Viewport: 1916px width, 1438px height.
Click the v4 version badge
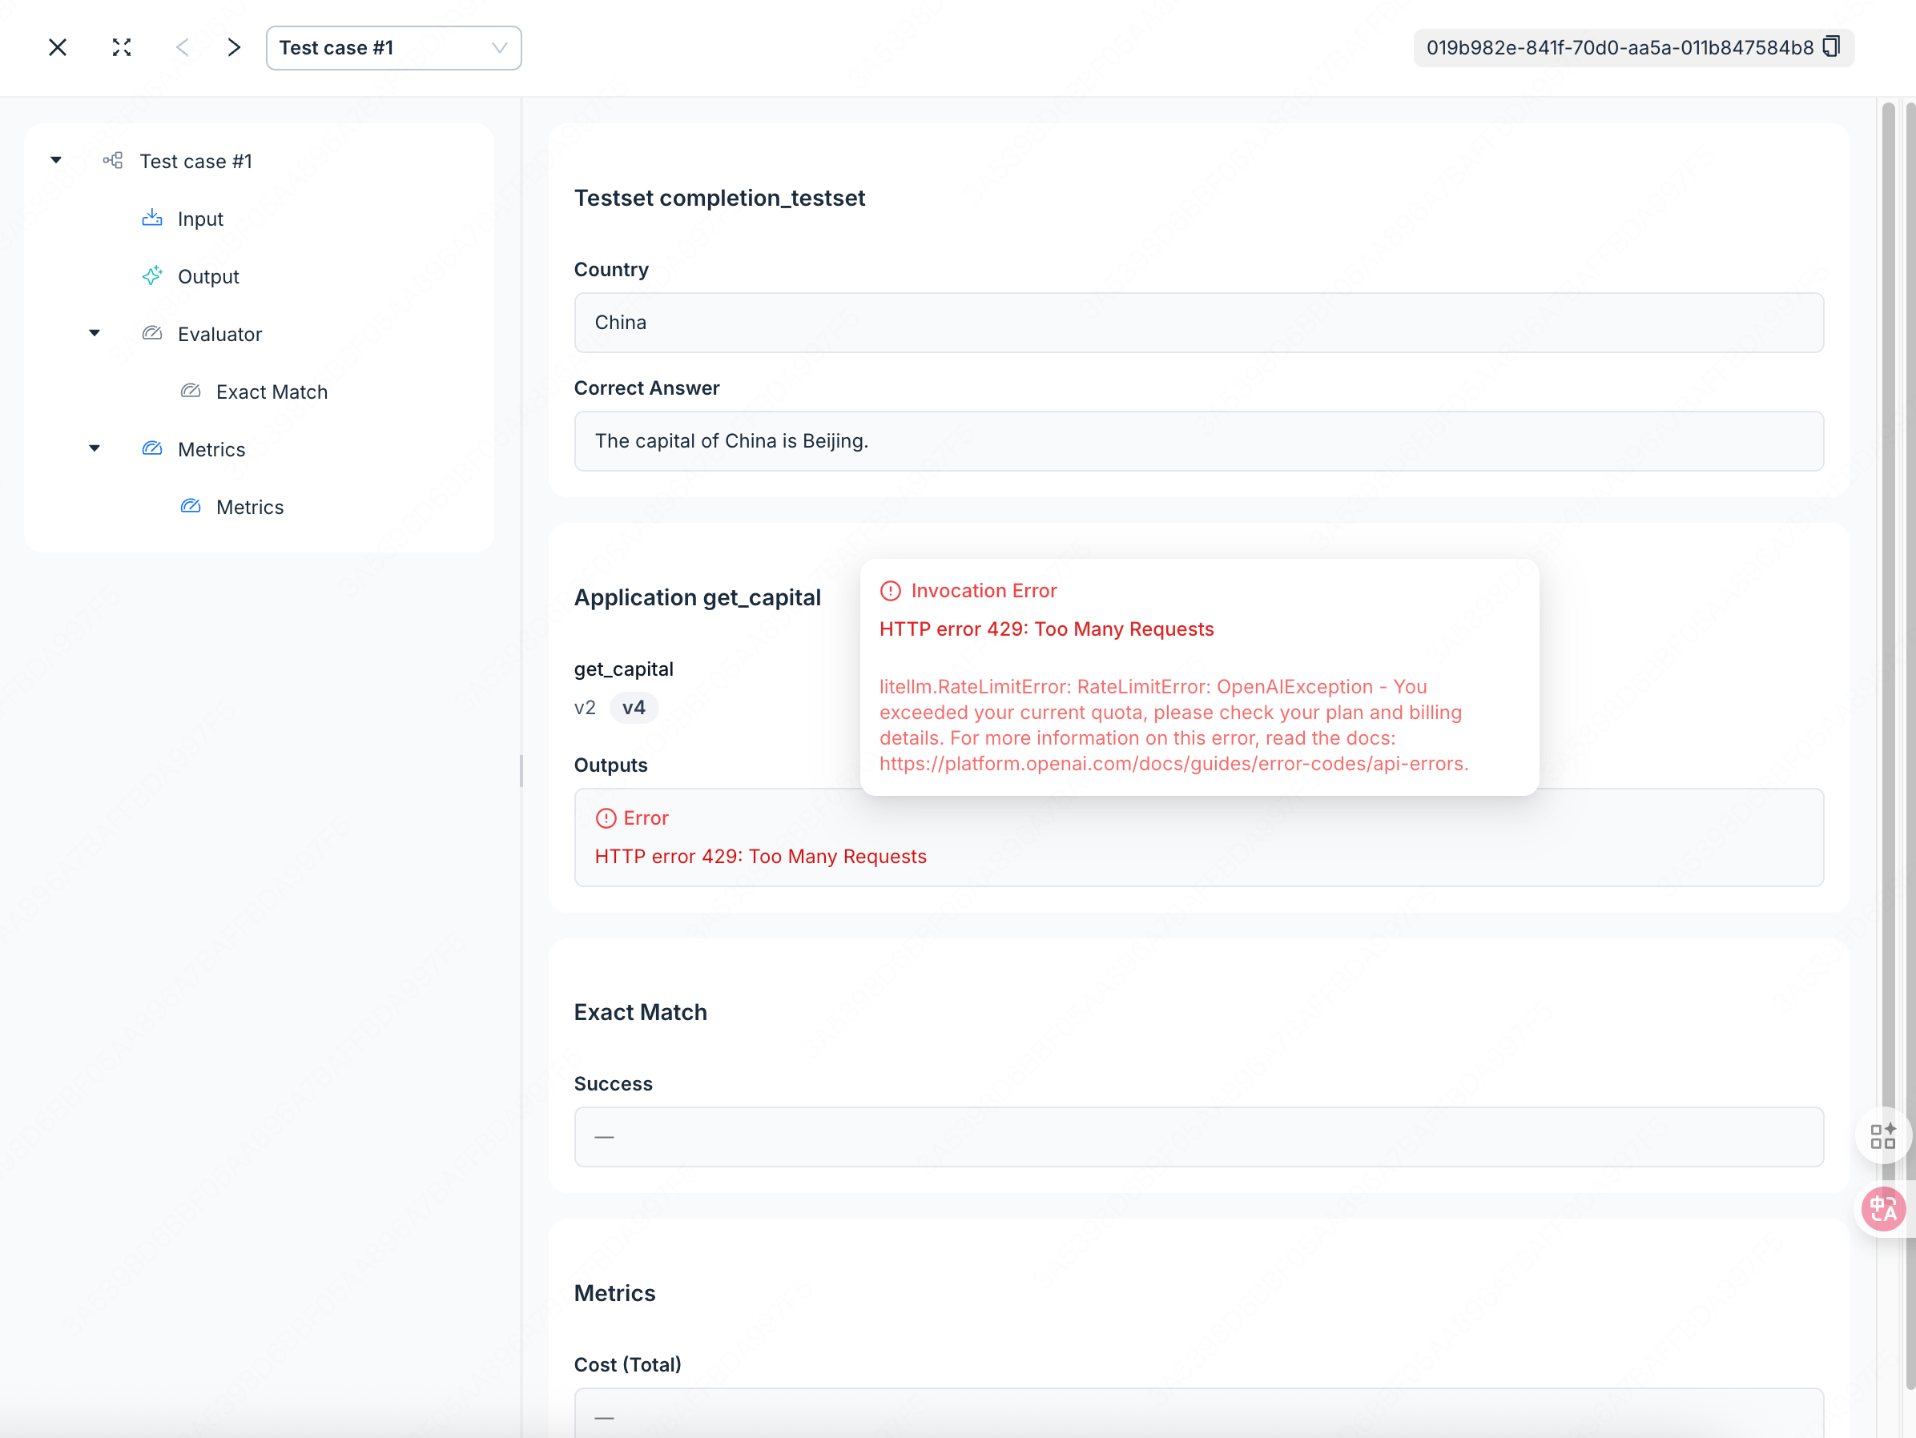point(633,708)
